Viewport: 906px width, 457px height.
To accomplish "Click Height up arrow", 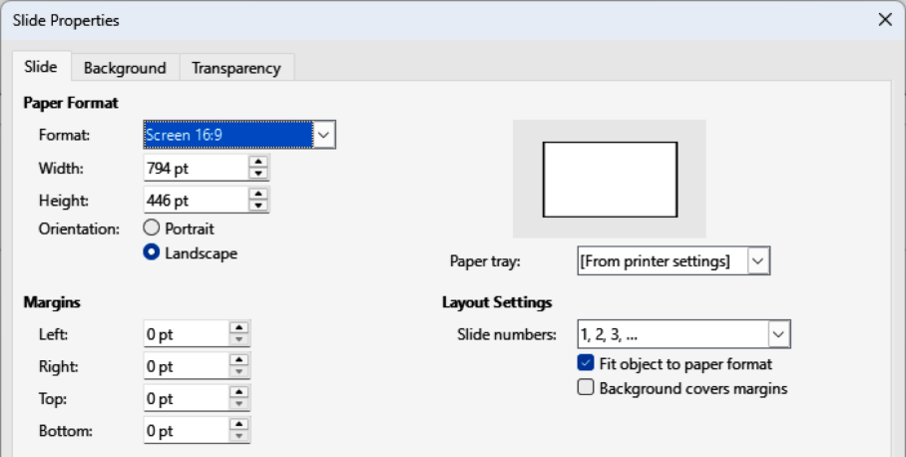I will (x=259, y=194).
